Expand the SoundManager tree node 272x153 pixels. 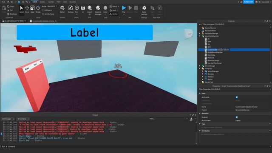pos(202,71)
